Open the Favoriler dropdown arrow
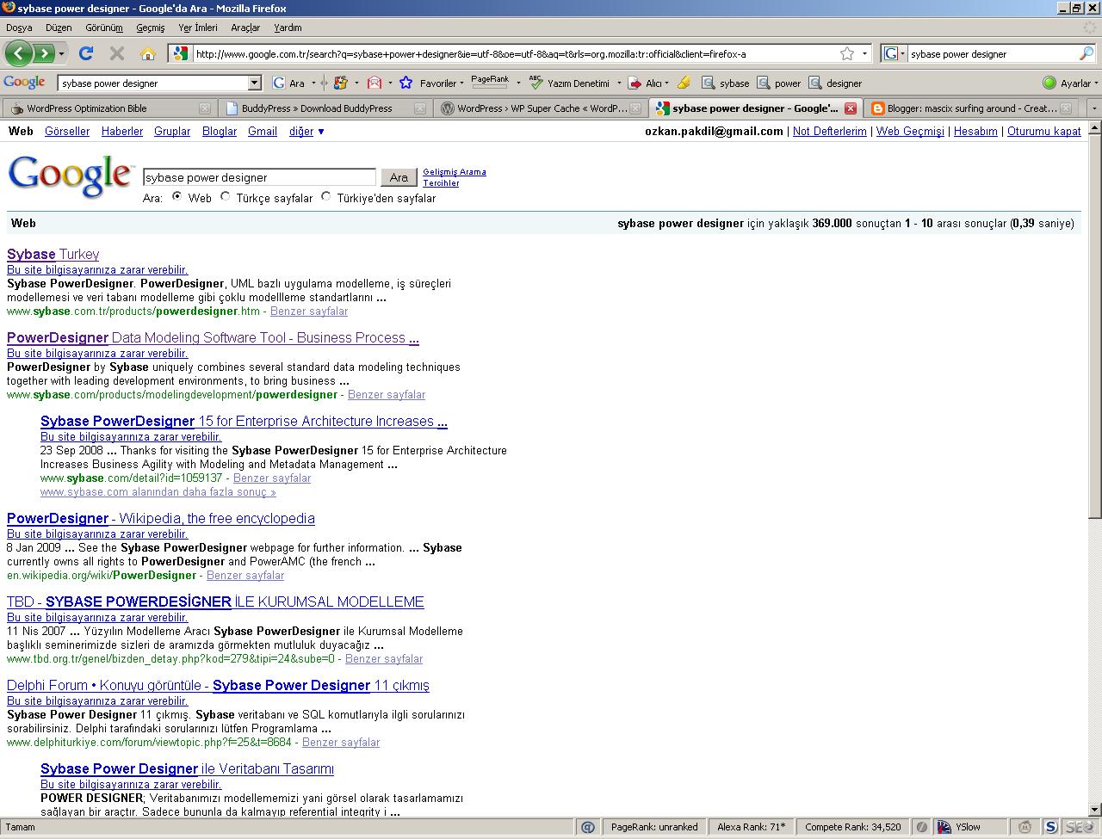1102x839 pixels. (461, 83)
